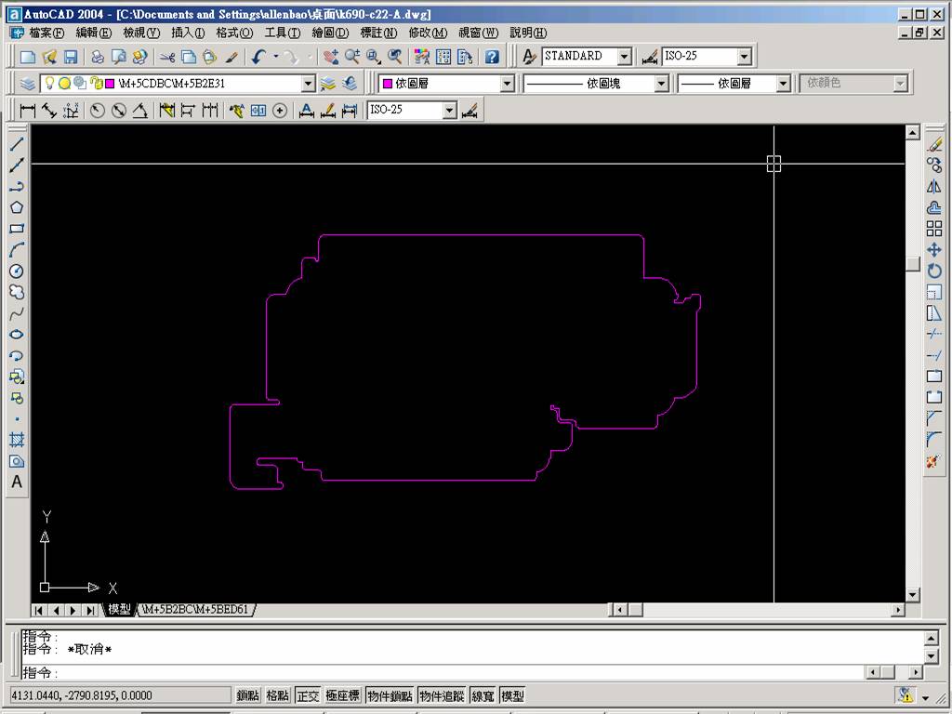The width and height of the screenshot is (952, 714).
Task: Open the 檔案(F) menu
Action: click(46, 33)
